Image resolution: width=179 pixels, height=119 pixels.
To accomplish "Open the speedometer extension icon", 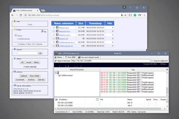I will (139, 15).
